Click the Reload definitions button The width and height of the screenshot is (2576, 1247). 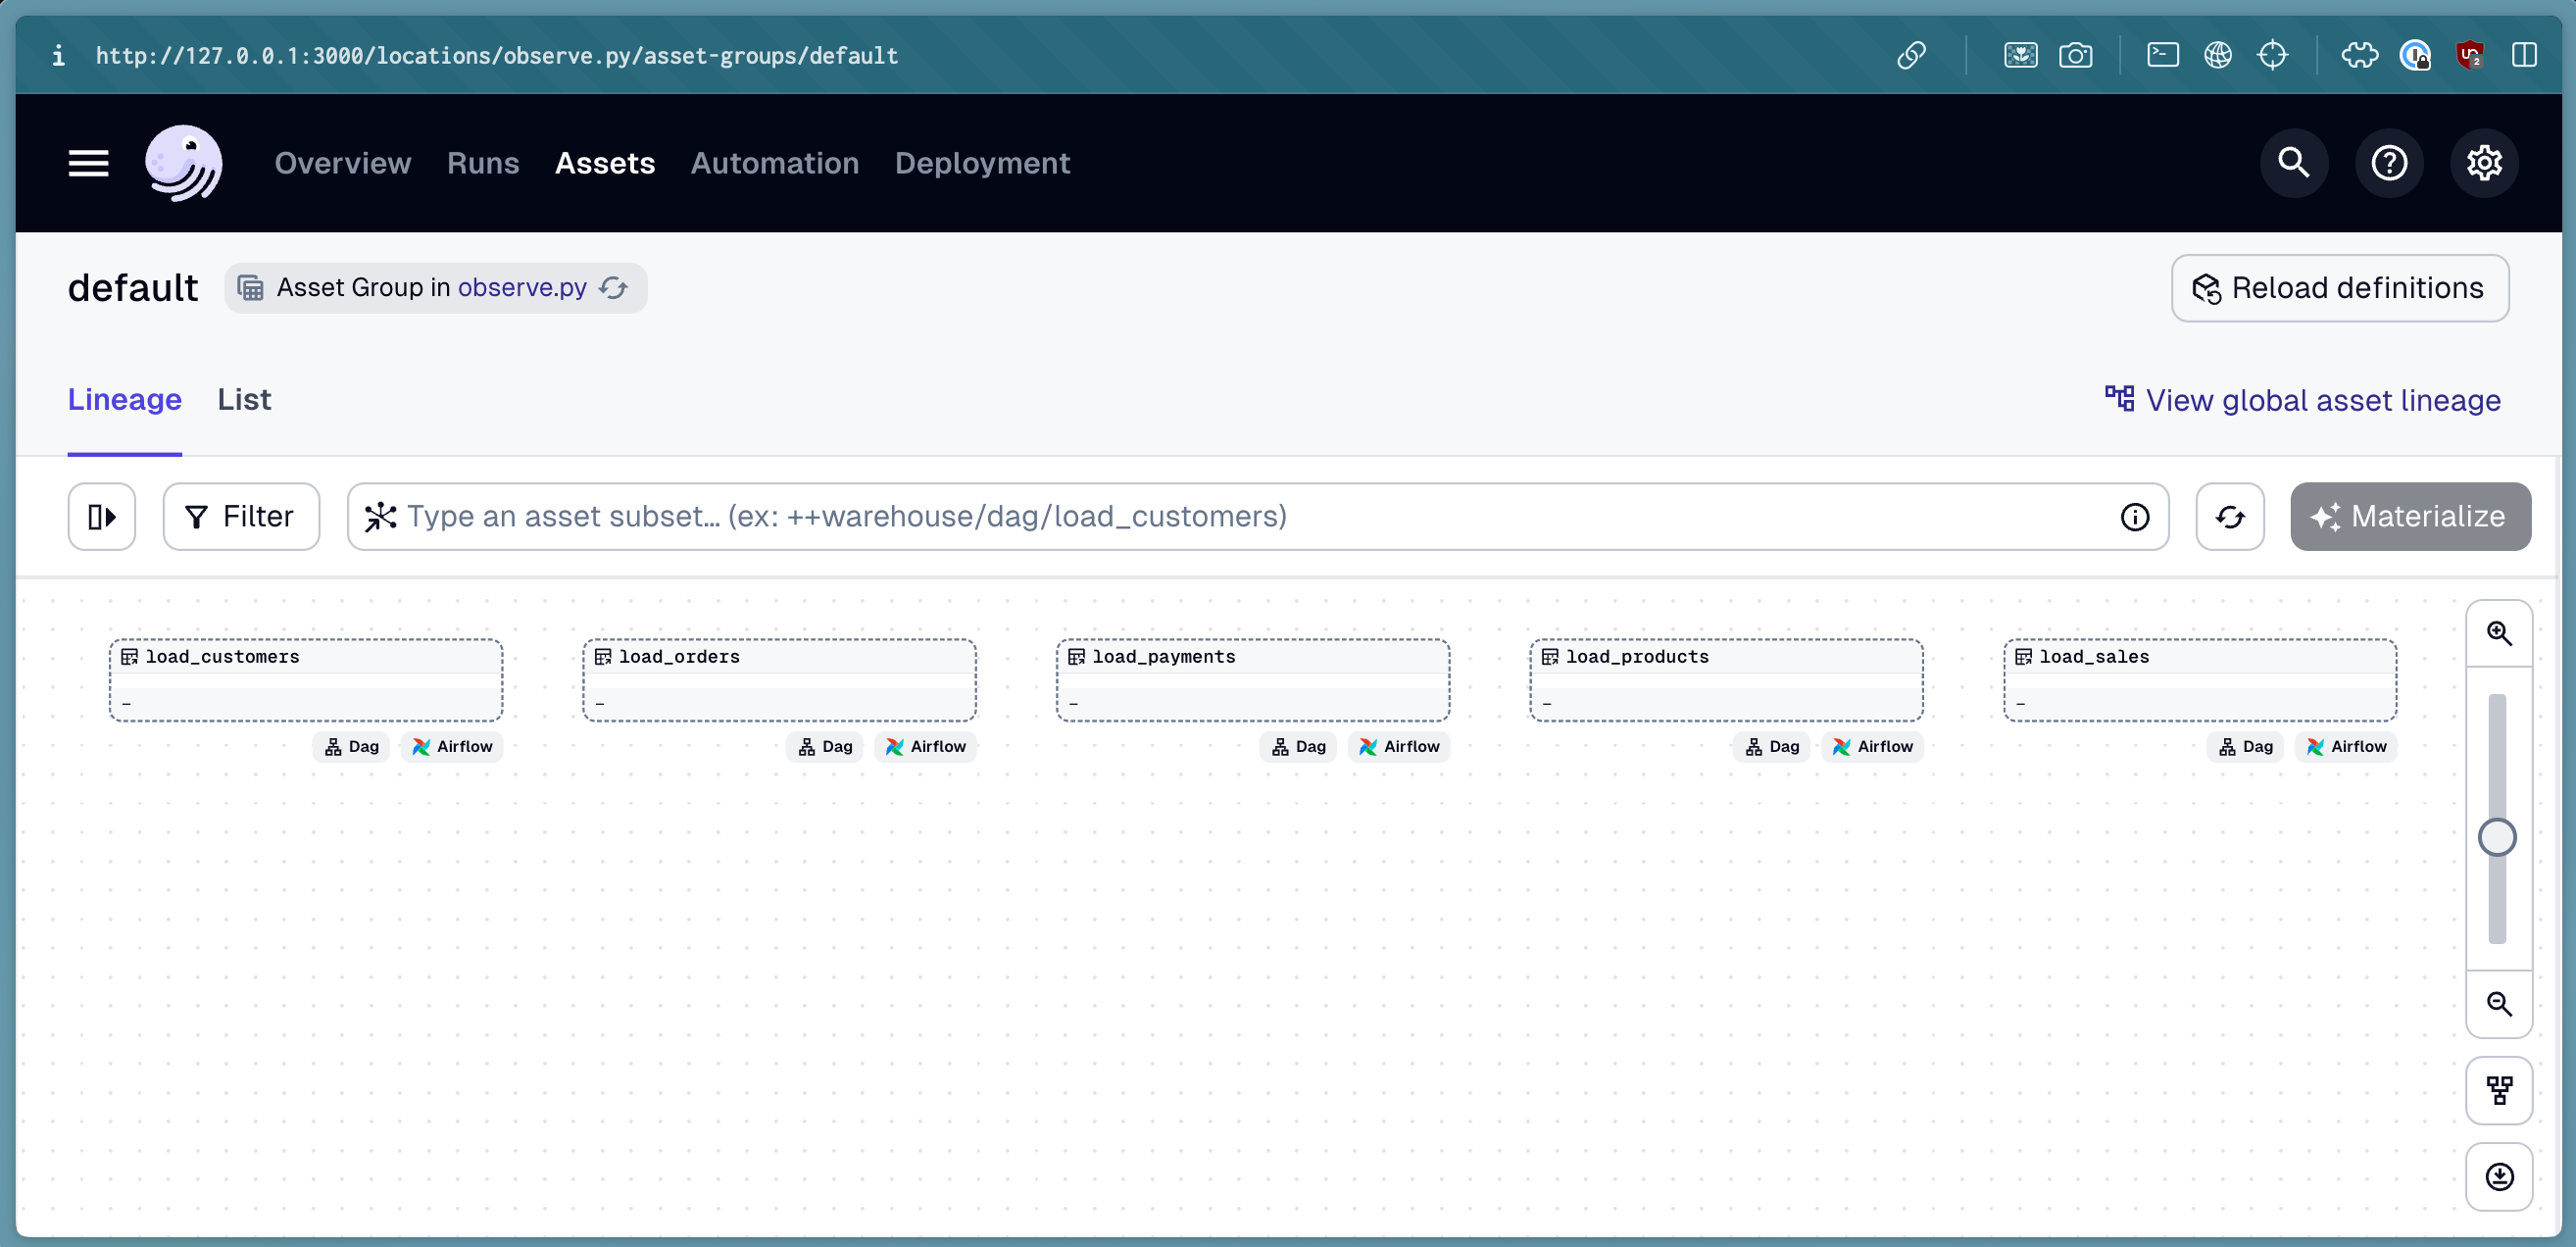coord(2339,288)
